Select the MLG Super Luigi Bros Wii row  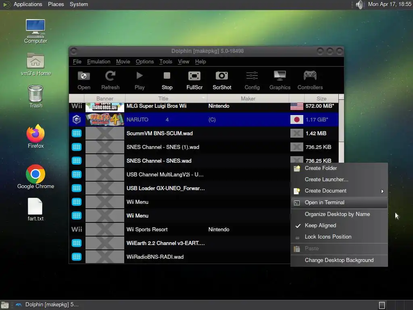tap(204, 106)
